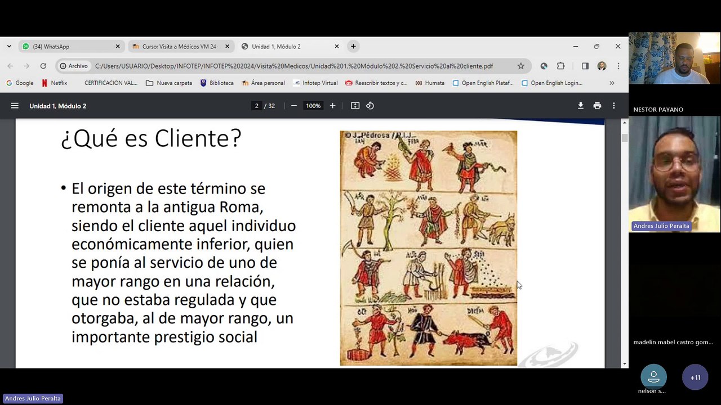Toggle fit to page in PDF viewer

point(355,106)
